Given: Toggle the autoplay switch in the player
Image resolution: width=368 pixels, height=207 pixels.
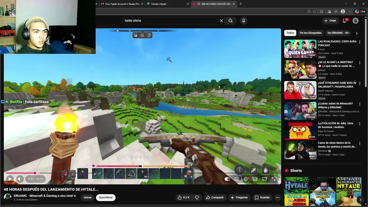Looking at the screenshot, I should pos(227,179).
